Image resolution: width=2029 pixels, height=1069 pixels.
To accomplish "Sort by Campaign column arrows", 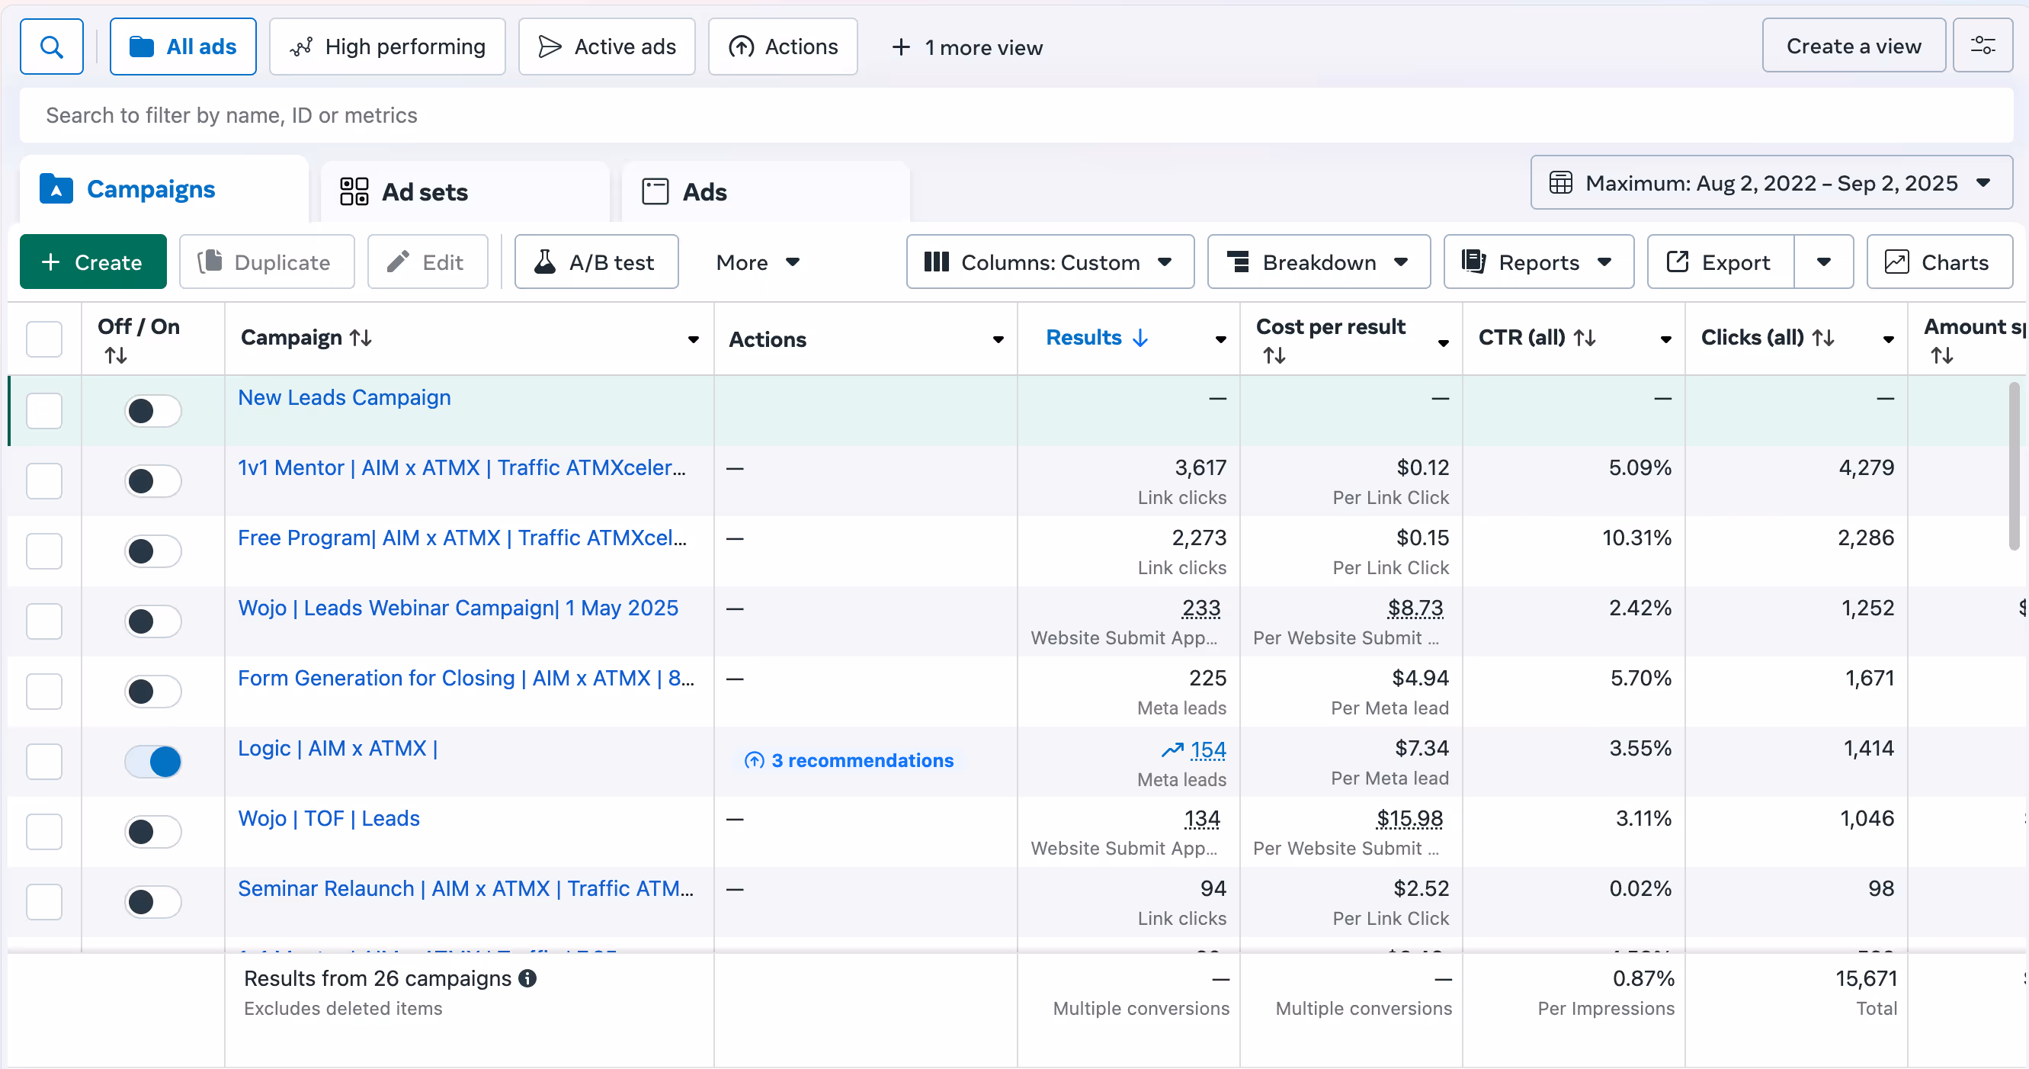I will [x=361, y=338].
